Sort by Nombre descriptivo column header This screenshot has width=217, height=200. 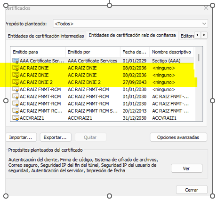point(172,52)
